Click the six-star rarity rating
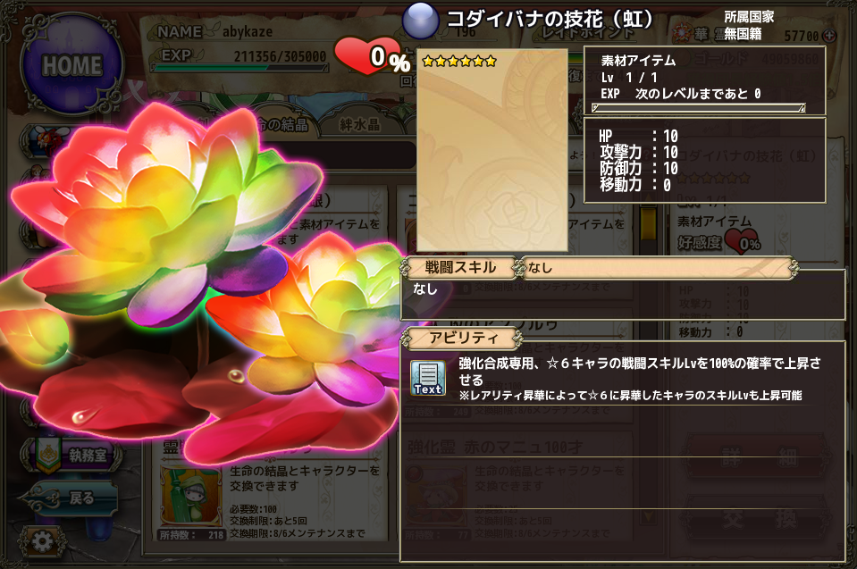This screenshot has height=569, width=857. tap(459, 61)
